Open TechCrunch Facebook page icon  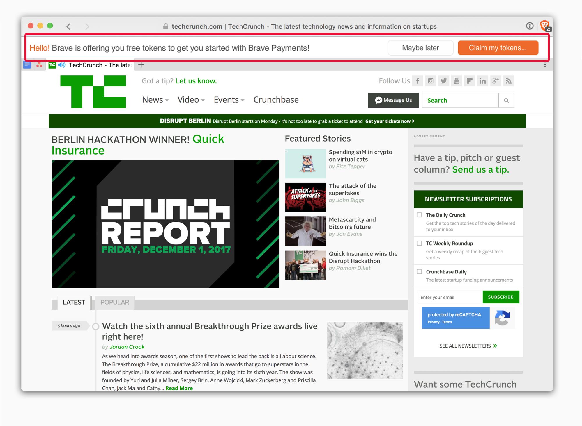[418, 81]
